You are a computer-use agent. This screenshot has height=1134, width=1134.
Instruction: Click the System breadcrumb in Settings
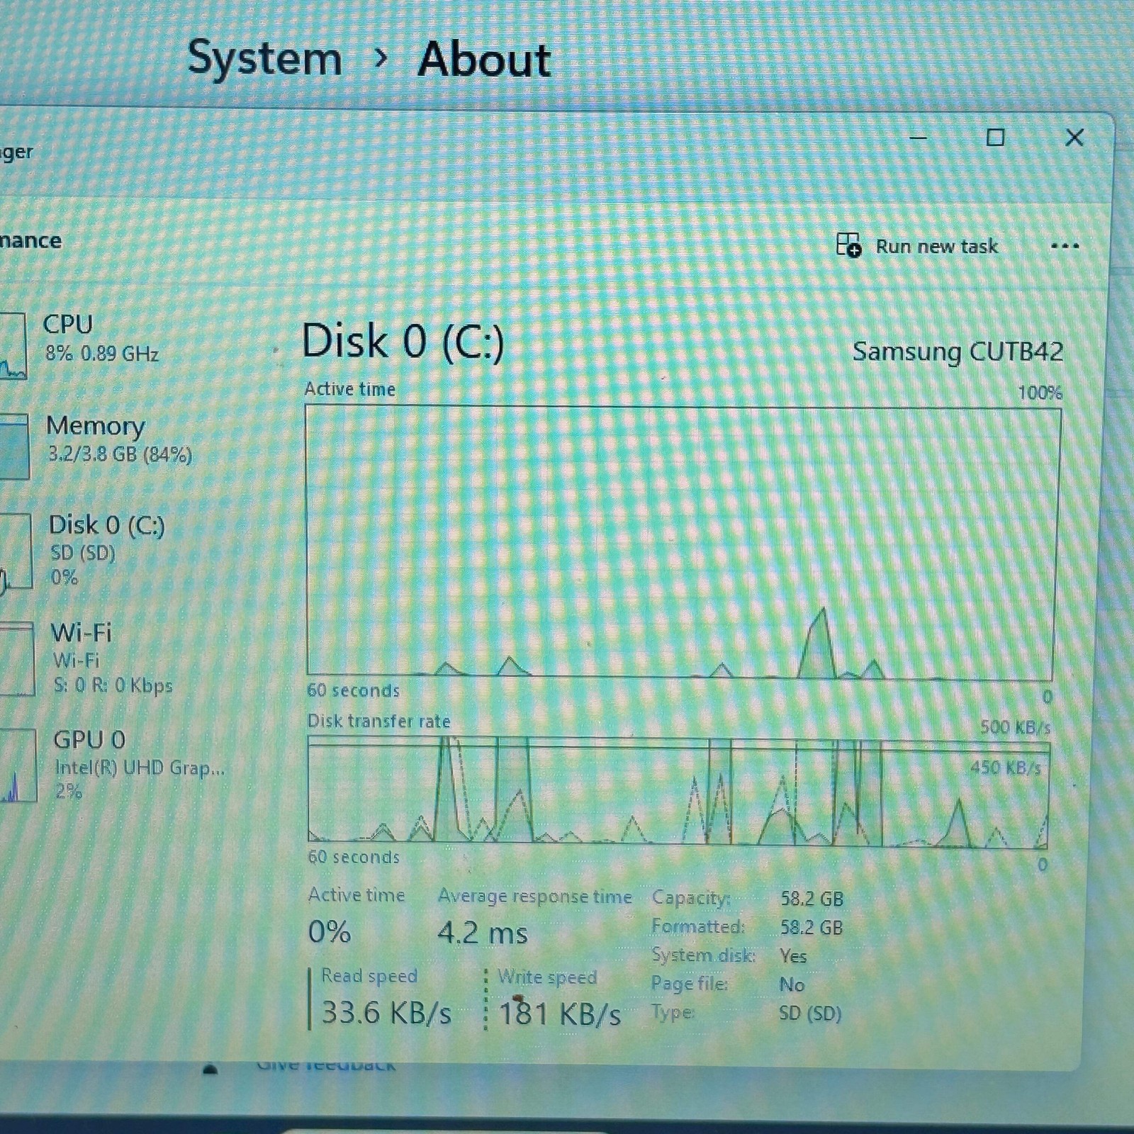[265, 60]
